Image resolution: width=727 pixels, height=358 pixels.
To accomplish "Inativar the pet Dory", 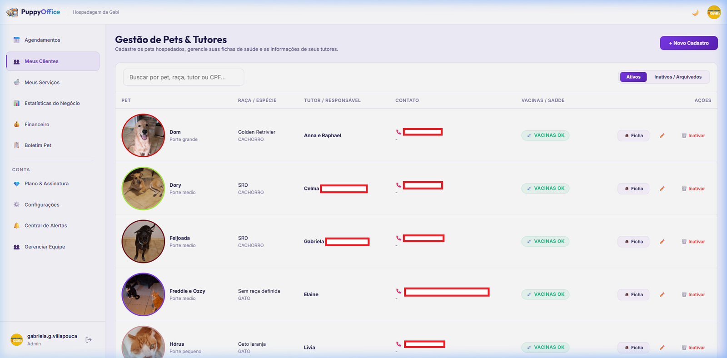I will pos(693,189).
